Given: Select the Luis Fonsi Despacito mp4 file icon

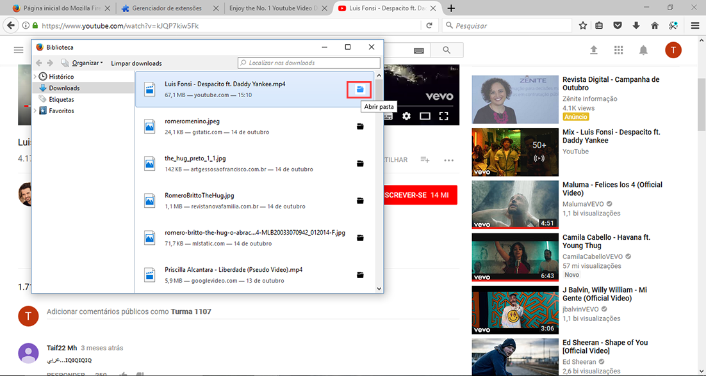Looking at the screenshot, I should point(149,90).
